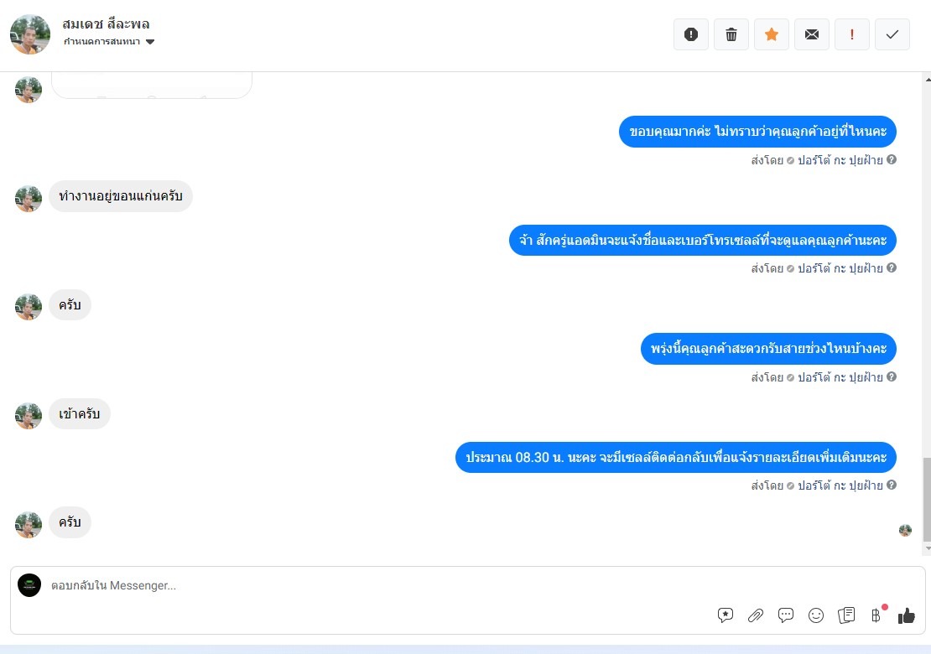Open saved replies starred bubble icon
This screenshot has width=931, height=654.
725,615
